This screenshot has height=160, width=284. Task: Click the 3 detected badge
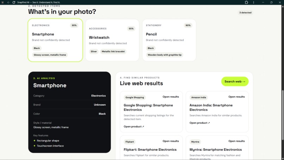[245, 12]
